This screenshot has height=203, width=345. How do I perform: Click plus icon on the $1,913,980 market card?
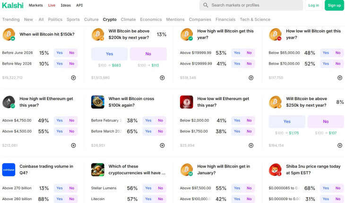coord(162,77)
